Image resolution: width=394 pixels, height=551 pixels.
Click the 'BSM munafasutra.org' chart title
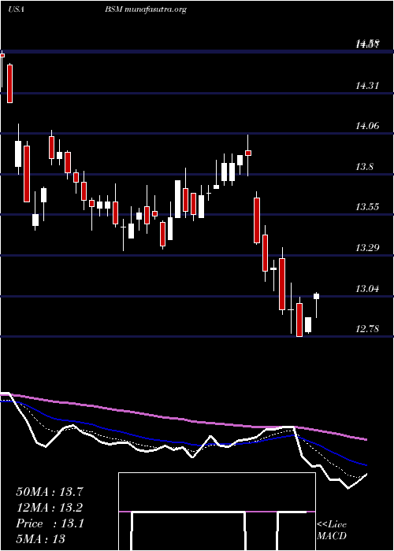[145, 9]
